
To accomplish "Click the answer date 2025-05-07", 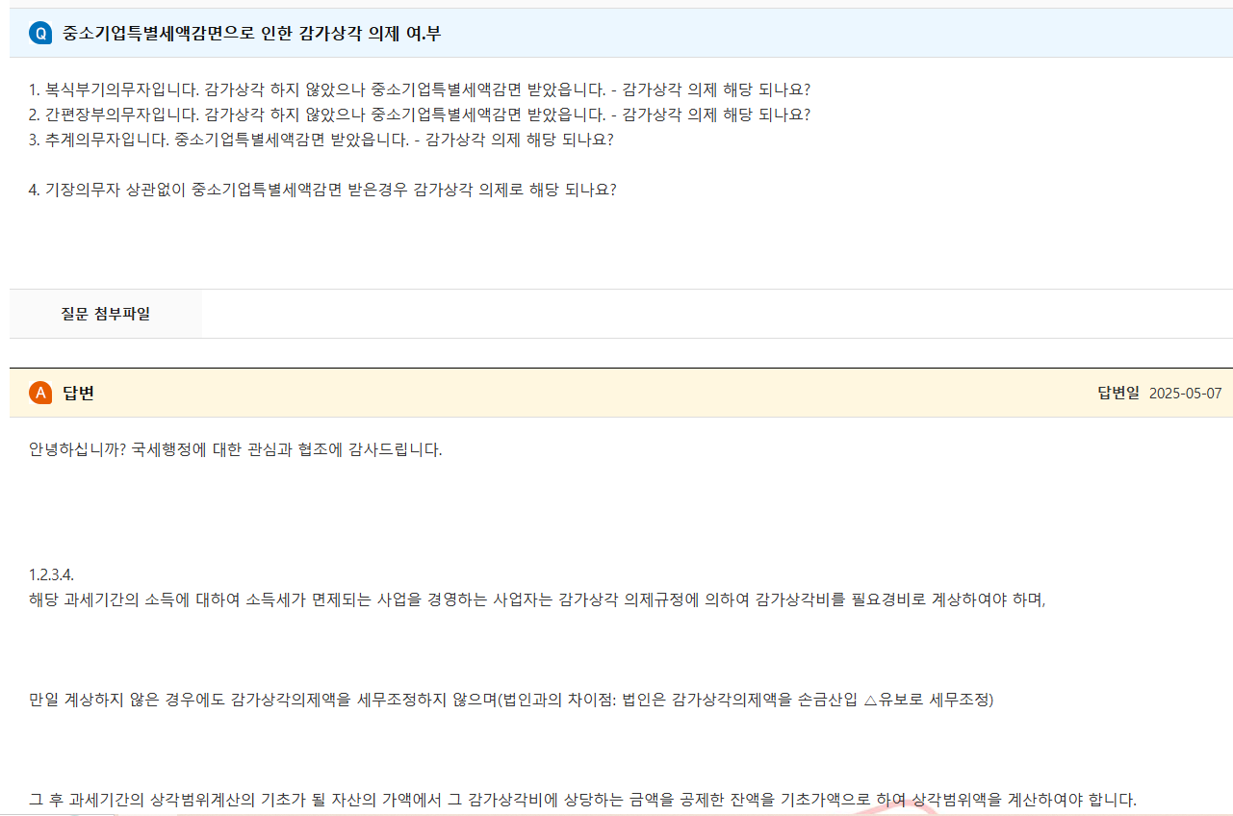I will pyautogui.click(x=1184, y=393).
